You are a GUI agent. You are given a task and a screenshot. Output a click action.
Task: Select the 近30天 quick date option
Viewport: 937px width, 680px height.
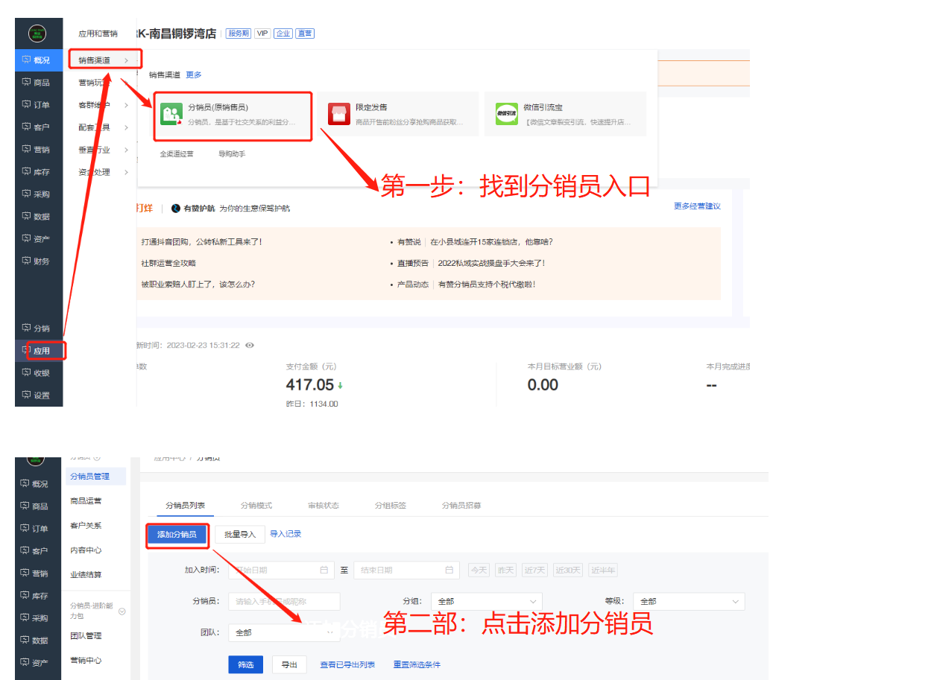(x=567, y=571)
